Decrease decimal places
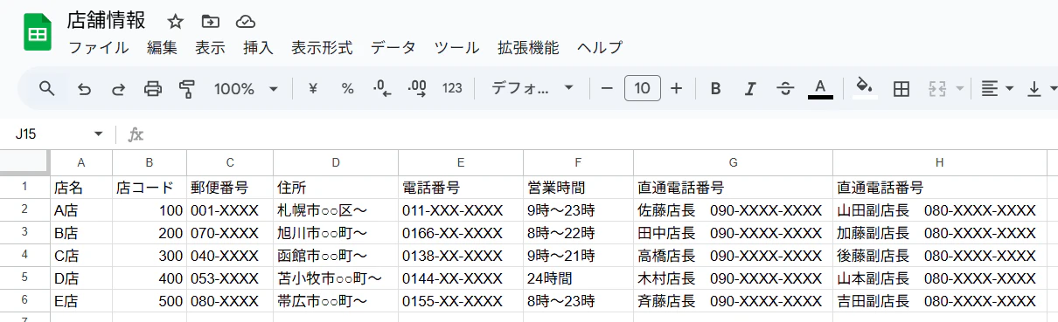This screenshot has height=322, width=1058. click(x=382, y=88)
